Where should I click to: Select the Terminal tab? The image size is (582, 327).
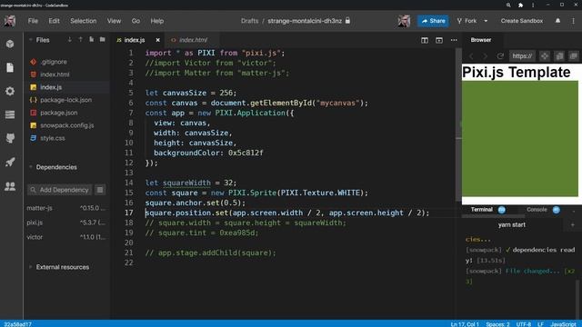[487, 210]
